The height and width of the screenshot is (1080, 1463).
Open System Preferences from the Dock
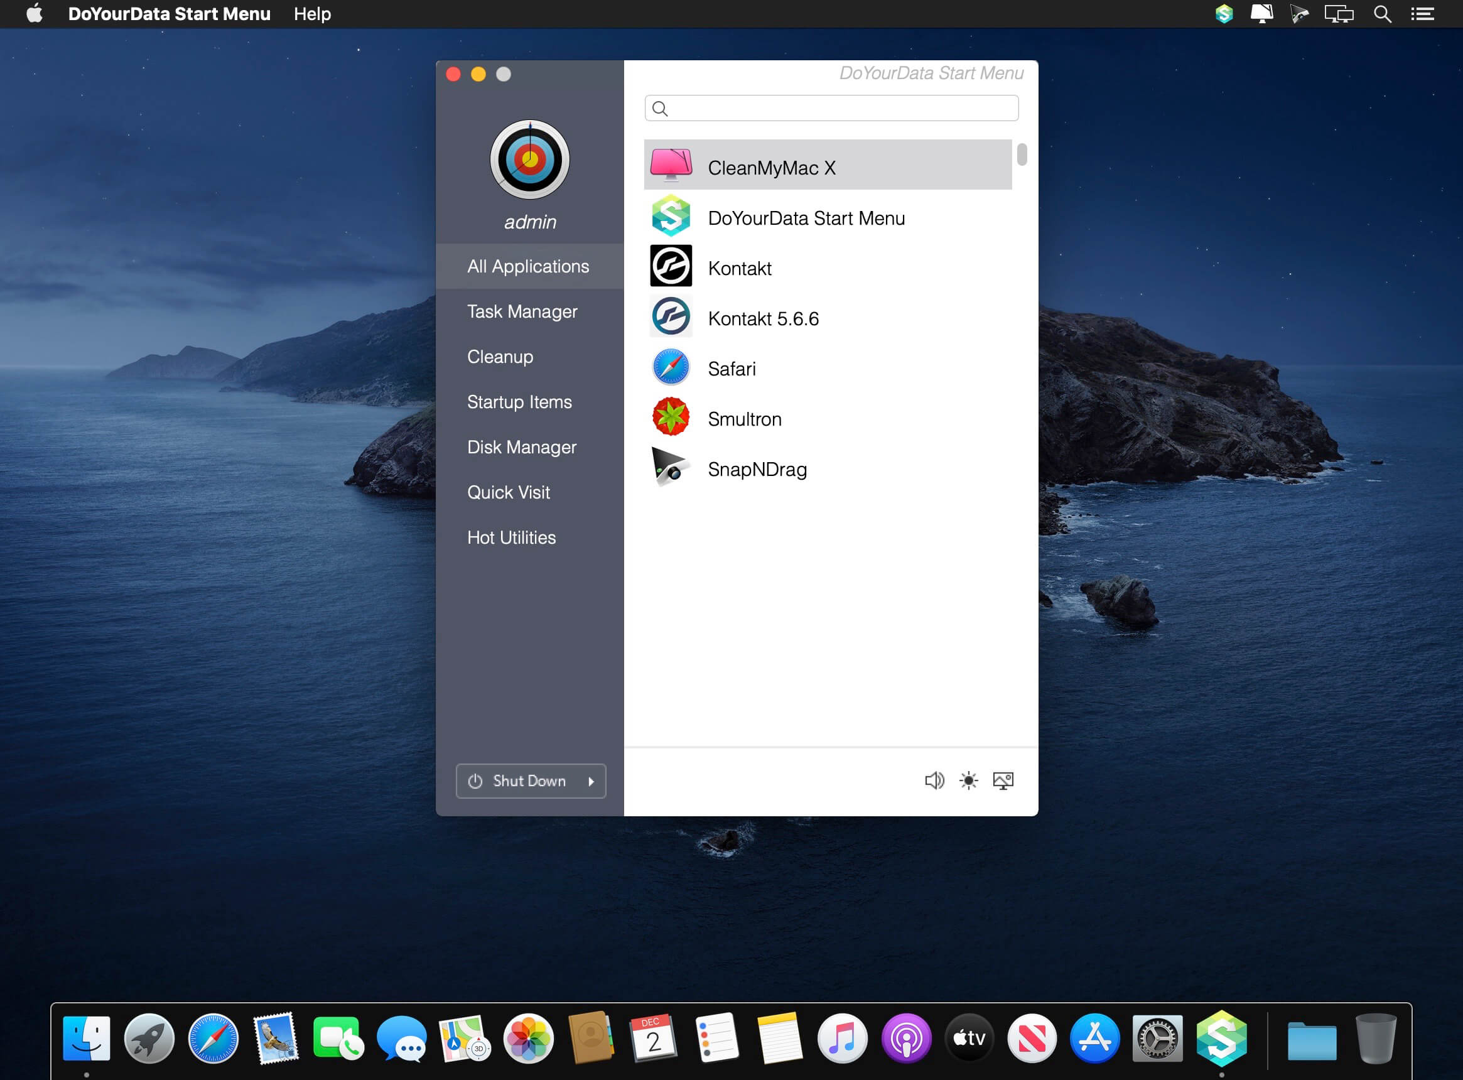click(1157, 1038)
